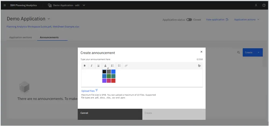269x126 pixels.
Task: Toggle underline formatting button
Action: pyautogui.click(x=98, y=66)
